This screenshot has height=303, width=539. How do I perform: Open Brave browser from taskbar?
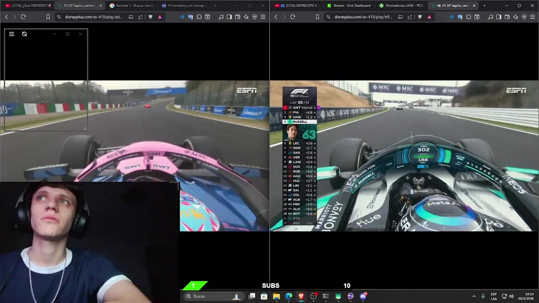click(x=301, y=296)
